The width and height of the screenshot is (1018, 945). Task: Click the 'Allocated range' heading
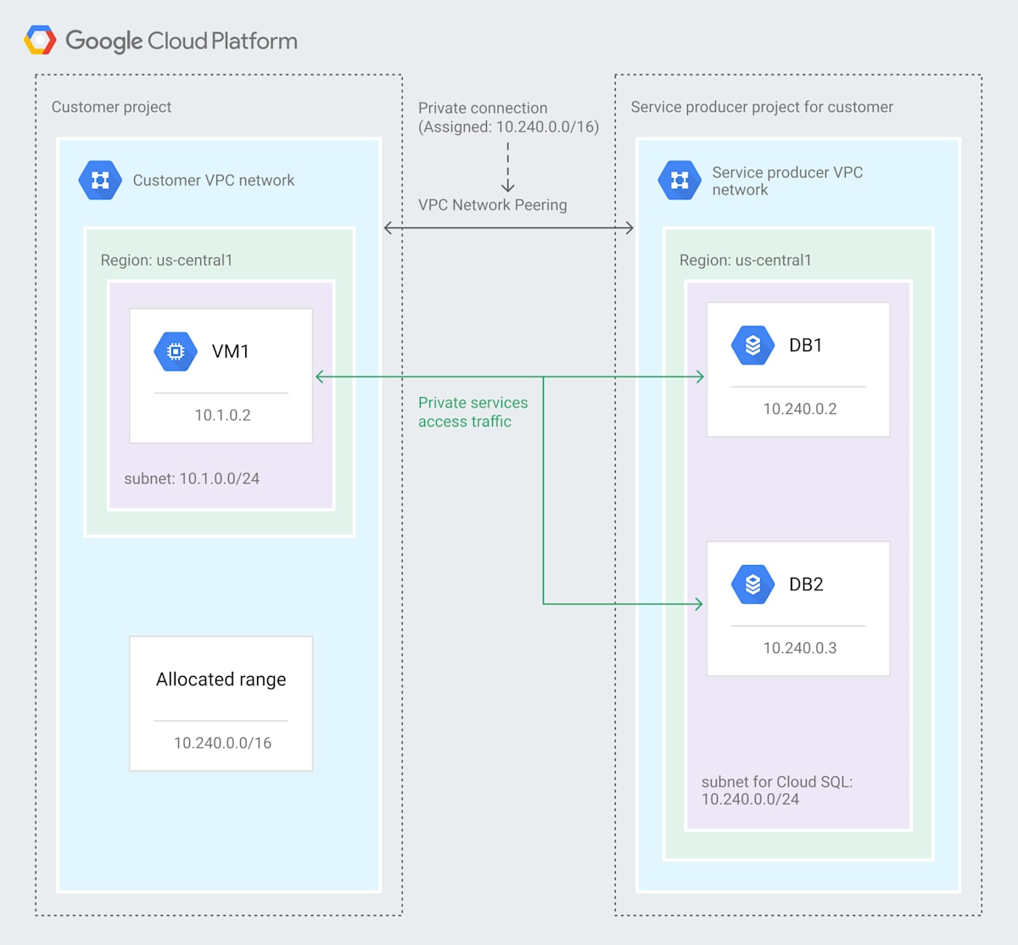coord(221,679)
